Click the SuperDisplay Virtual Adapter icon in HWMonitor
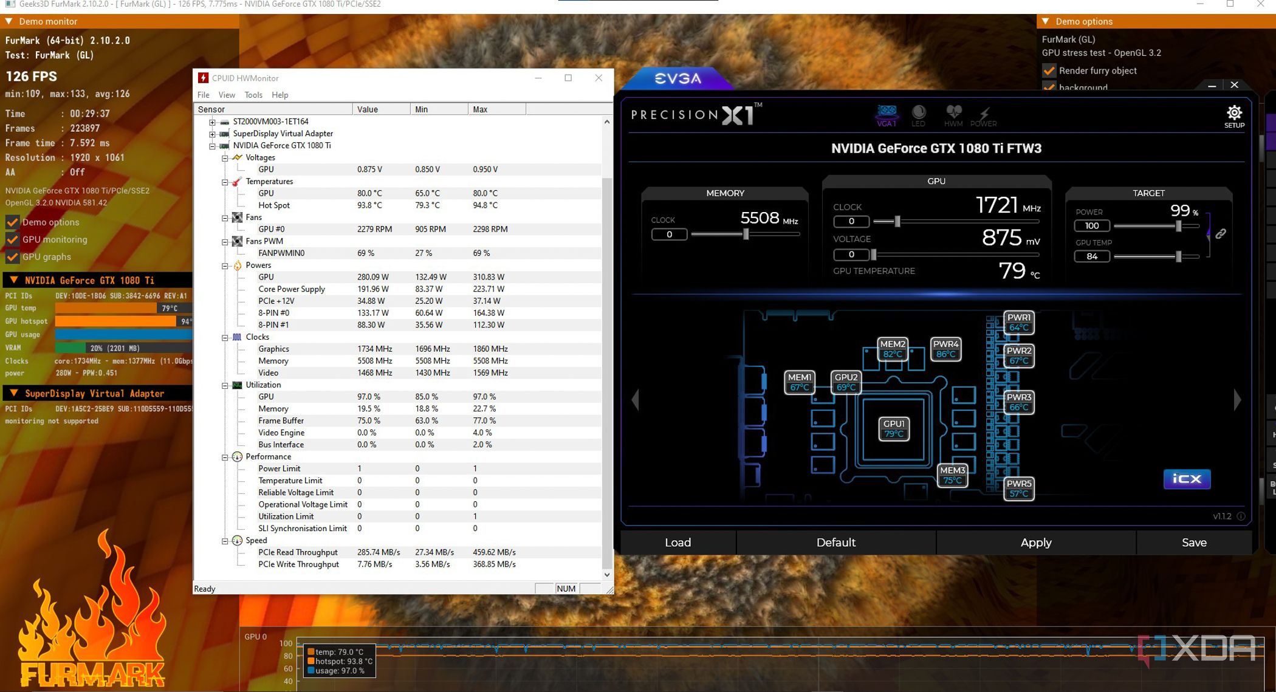 [x=224, y=134]
